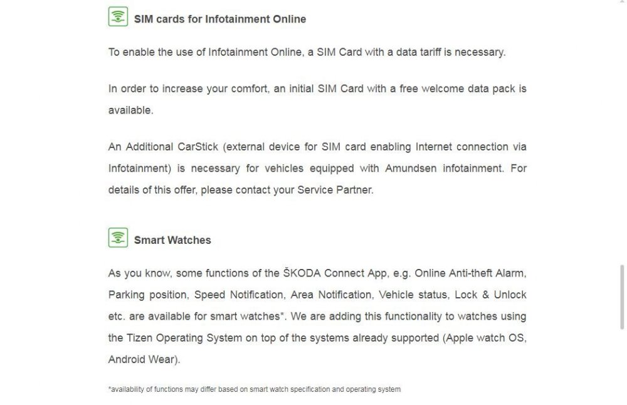Click the 'Apple watch OS' text
Image resolution: width=627 pixels, height=405 pixels.
point(485,339)
